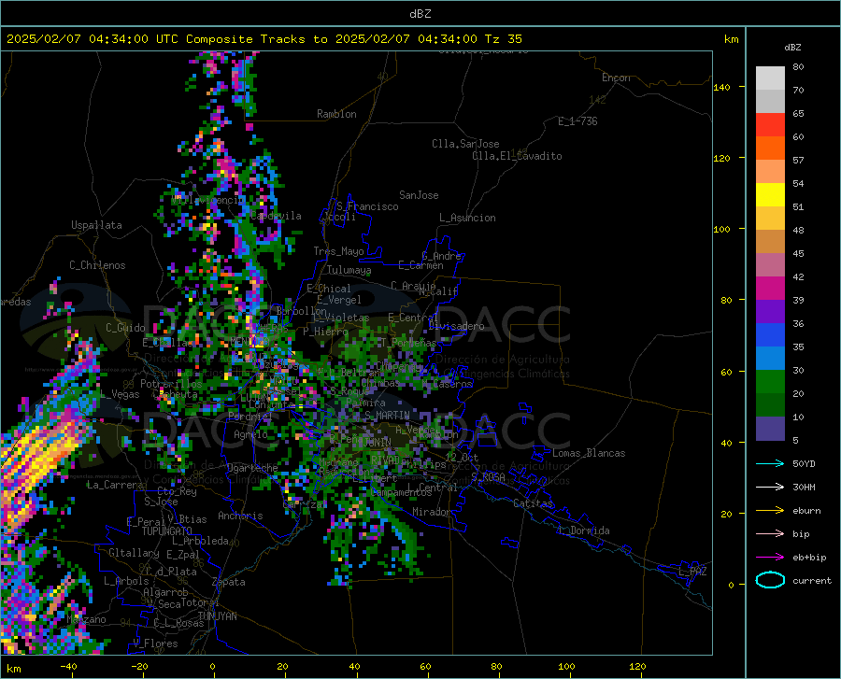Select the light blue 30-35 dBZ swatch
The height and width of the screenshot is (679, 841).
(770, 359)
